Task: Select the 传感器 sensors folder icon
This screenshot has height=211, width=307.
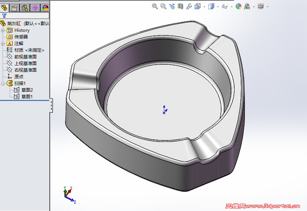Action: pos(10,37)
